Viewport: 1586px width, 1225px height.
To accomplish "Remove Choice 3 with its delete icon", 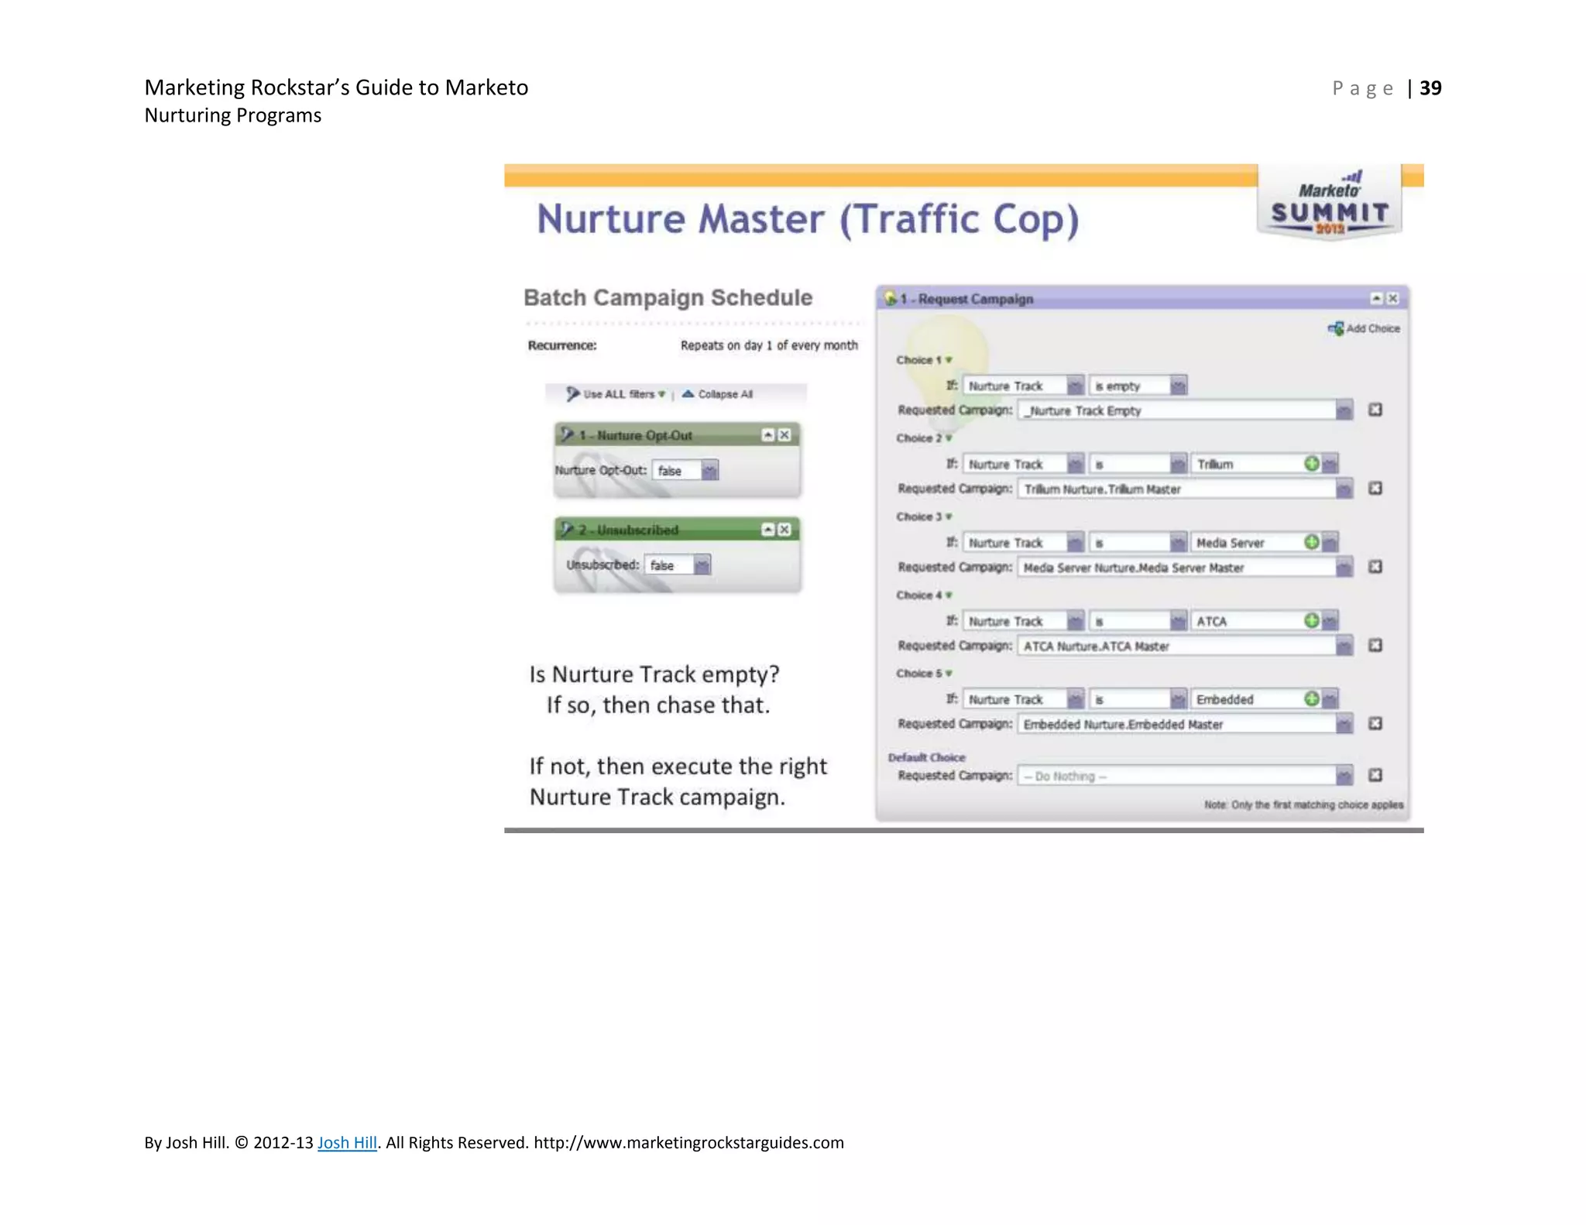I will (x=1375, y=567).
